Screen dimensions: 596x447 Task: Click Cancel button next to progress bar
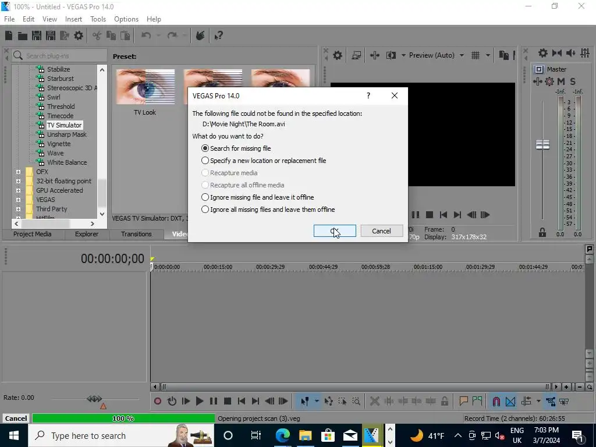click(16, 418)
